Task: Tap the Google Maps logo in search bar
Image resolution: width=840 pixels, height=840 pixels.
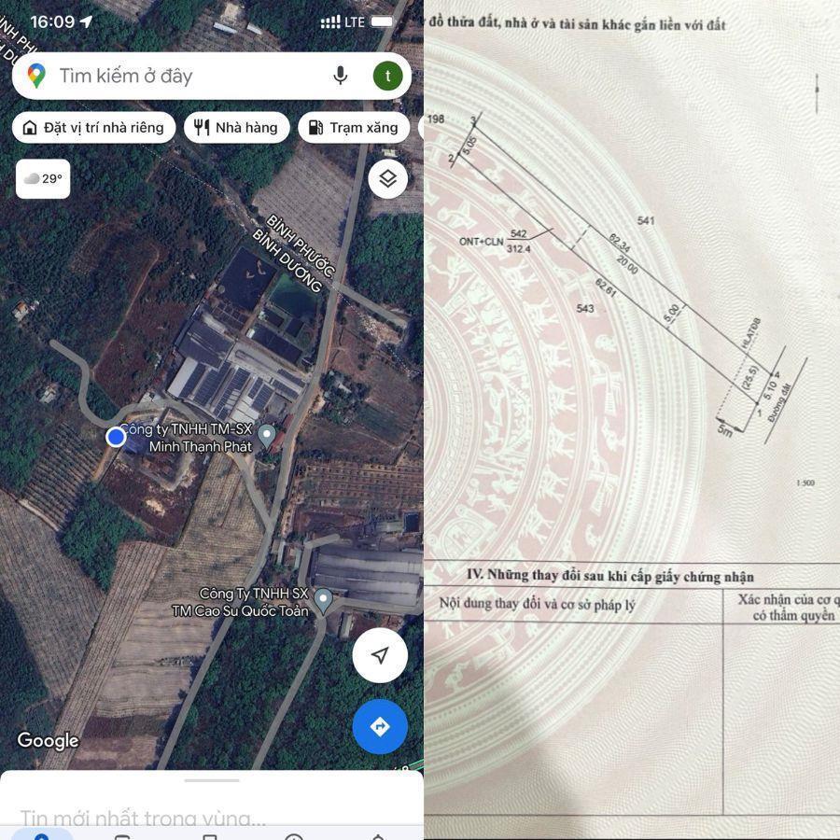Action: tap(36, 76)
